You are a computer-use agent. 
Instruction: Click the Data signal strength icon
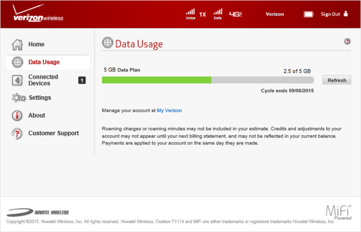pos(218,14)
